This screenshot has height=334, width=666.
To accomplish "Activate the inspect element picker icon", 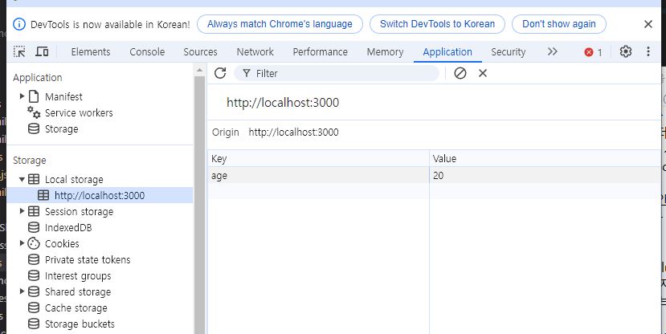I will click(x=19, y=51).
